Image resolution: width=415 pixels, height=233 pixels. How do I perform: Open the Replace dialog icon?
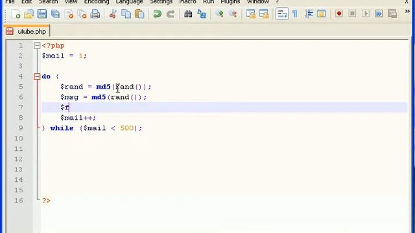click(202, 14)
